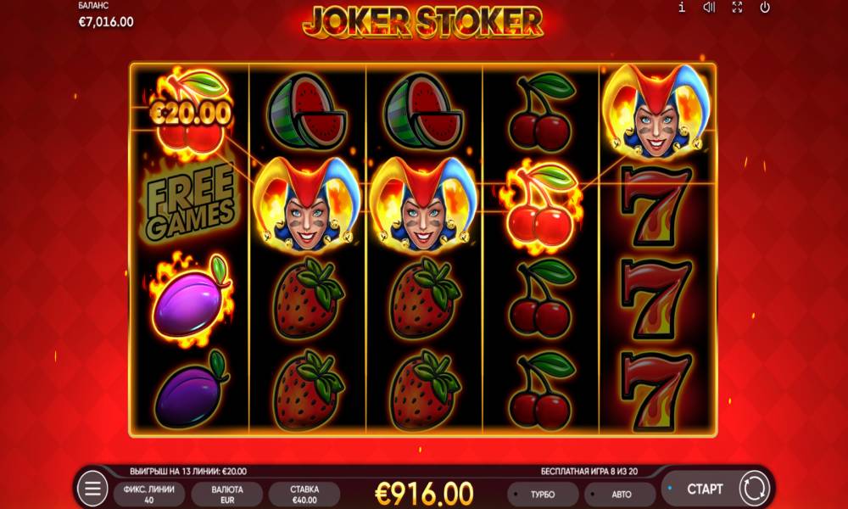Click the flaming plum symbol
Image resolution: width=848 pixels, height=509 pixels.
click(x=190, y=299)
